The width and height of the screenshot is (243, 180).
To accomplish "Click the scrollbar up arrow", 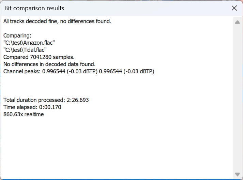I will [237, 22].
